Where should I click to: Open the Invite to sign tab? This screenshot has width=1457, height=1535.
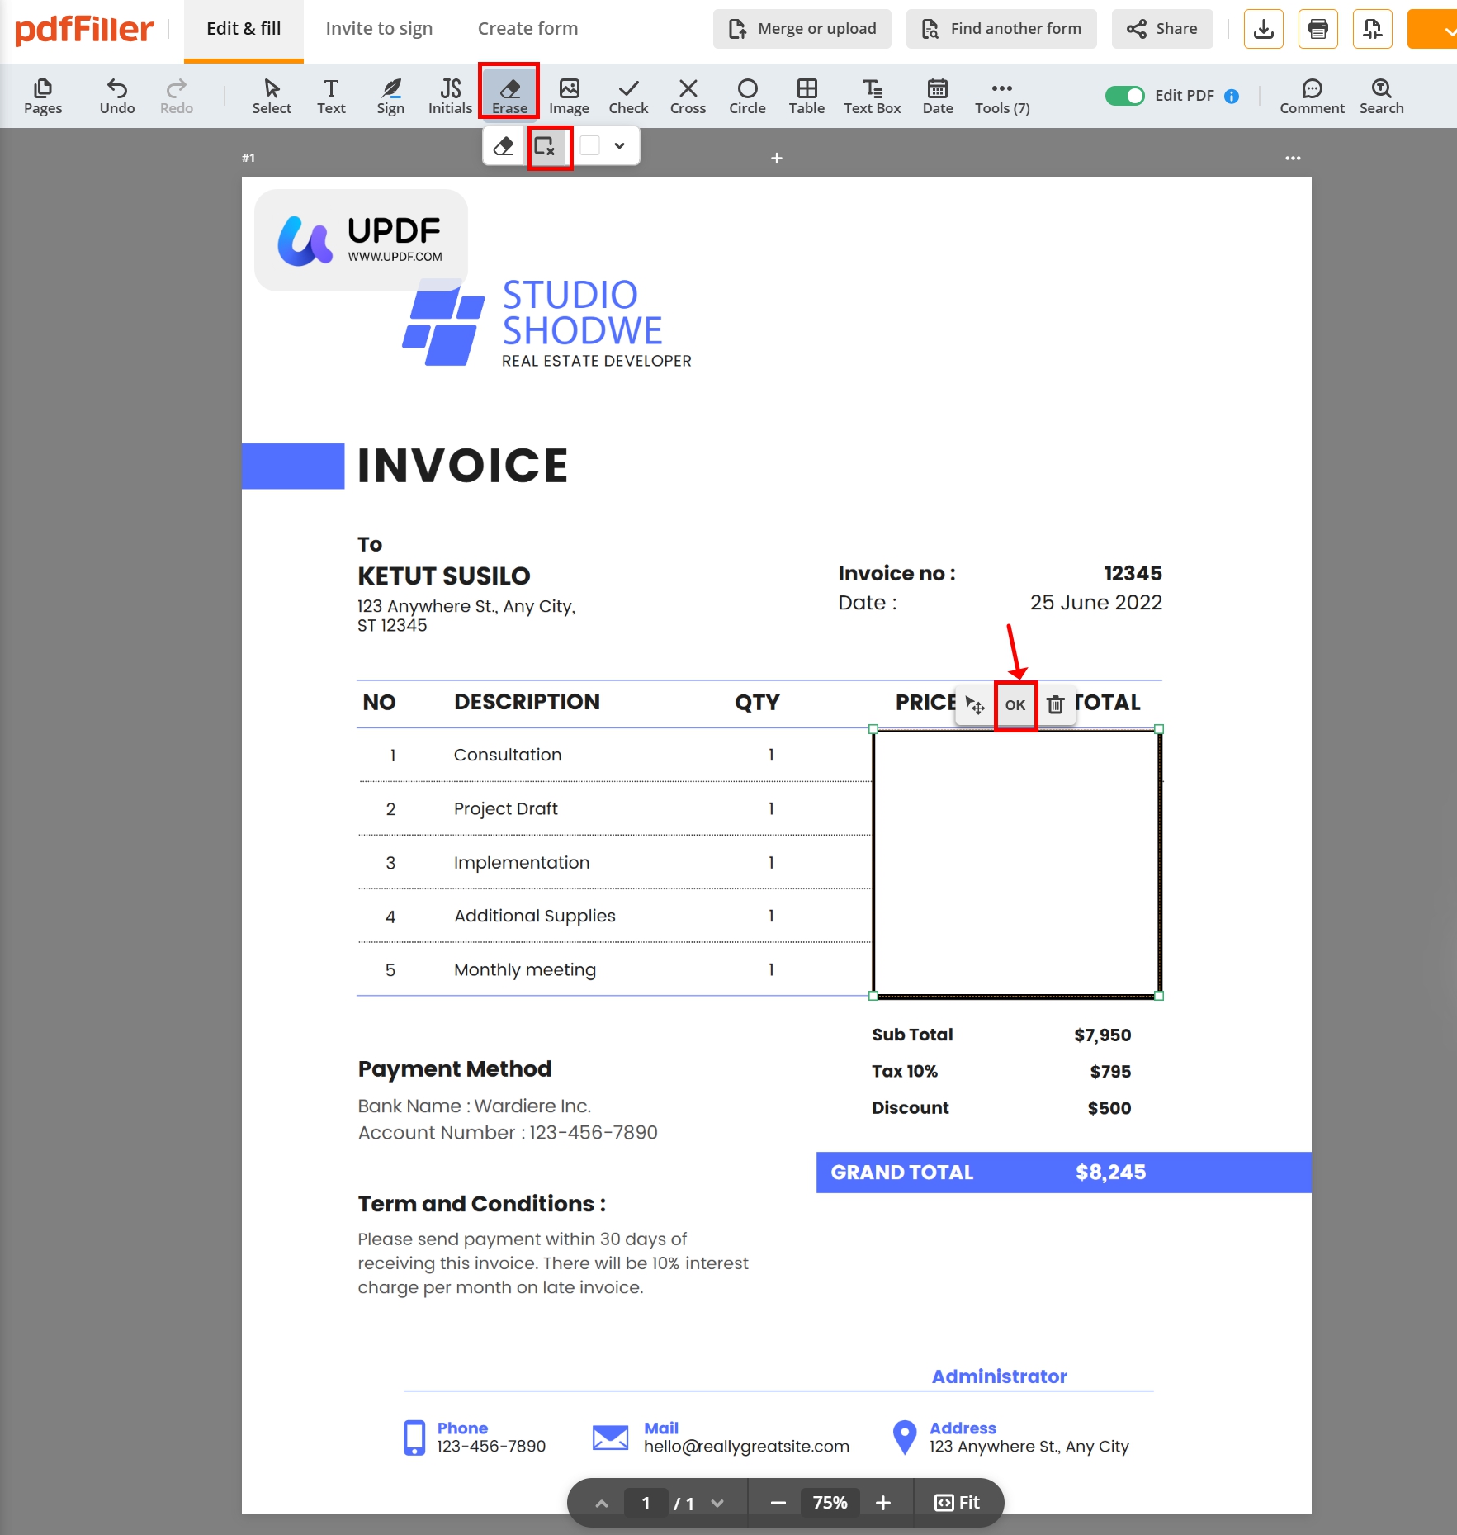pyautogui.click(x=379, y=30)
